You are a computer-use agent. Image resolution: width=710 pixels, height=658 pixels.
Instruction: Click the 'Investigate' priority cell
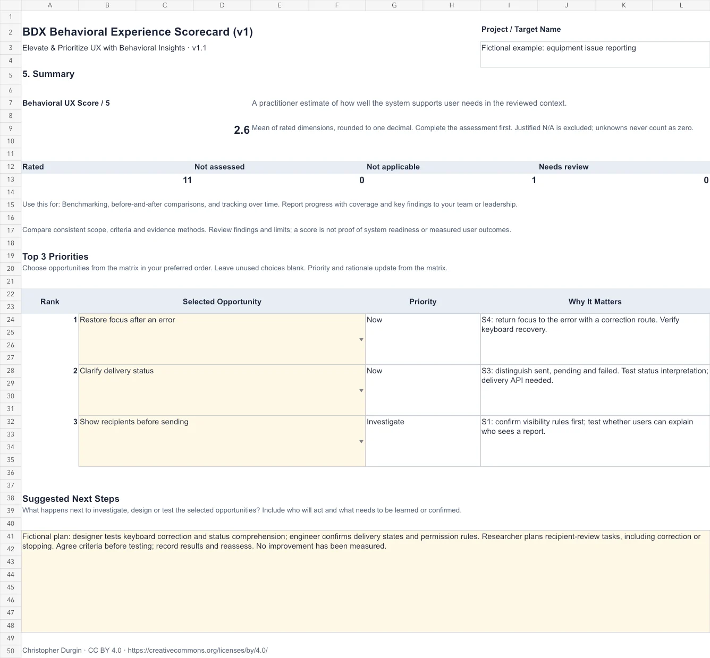[423, 441]
